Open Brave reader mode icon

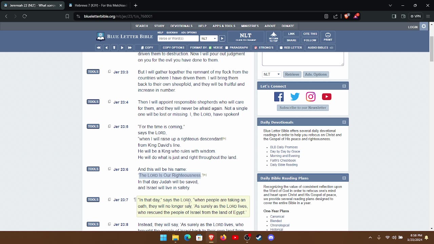326,16
